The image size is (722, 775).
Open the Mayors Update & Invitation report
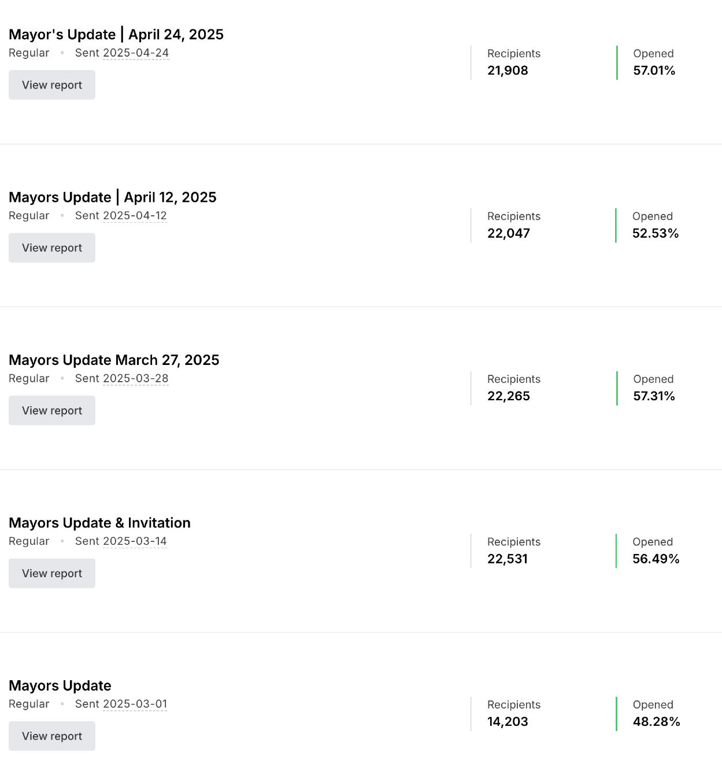(x=52, y=573)
